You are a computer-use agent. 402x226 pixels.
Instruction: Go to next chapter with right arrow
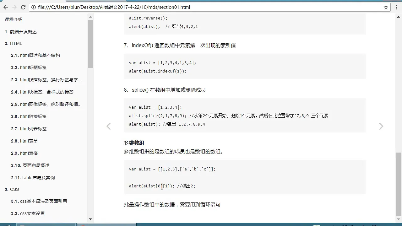pos(381,126)
